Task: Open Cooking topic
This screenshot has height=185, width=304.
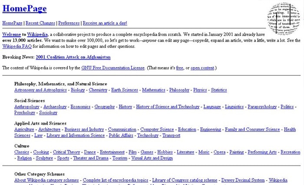Action: 41,152
